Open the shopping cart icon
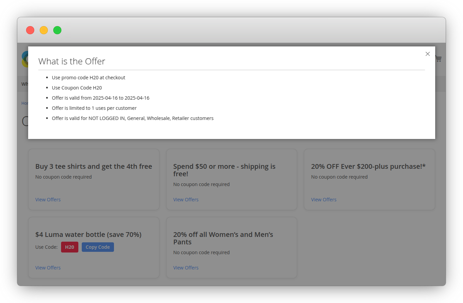The width and height of the screenshot is (463, 303). click(439, 59)
